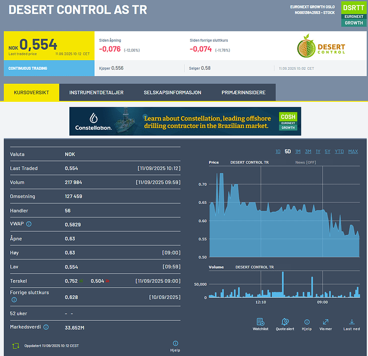Click the last traded price 0,554 box
Viewport: 368px width, 356px height.
point(49,46)
